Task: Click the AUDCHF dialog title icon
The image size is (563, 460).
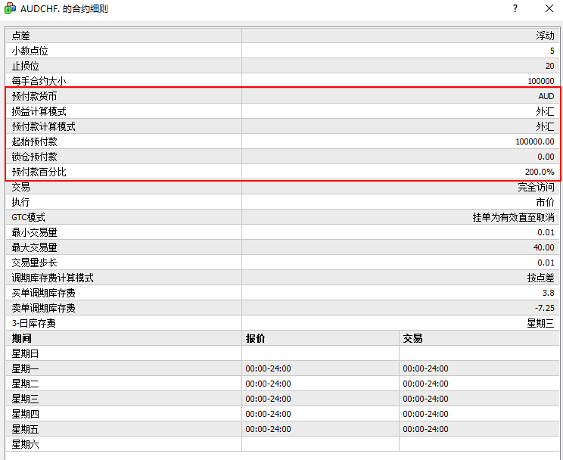Action: tap(10, 8)
